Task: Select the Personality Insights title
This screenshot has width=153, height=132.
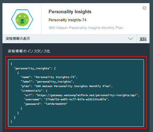Action: click(70, 11)
